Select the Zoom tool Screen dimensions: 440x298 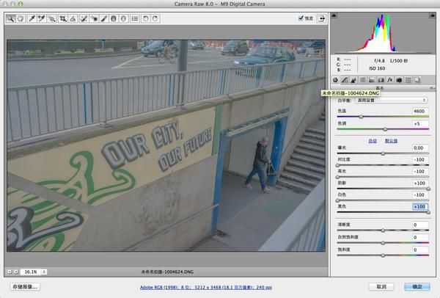pos(11,19)
